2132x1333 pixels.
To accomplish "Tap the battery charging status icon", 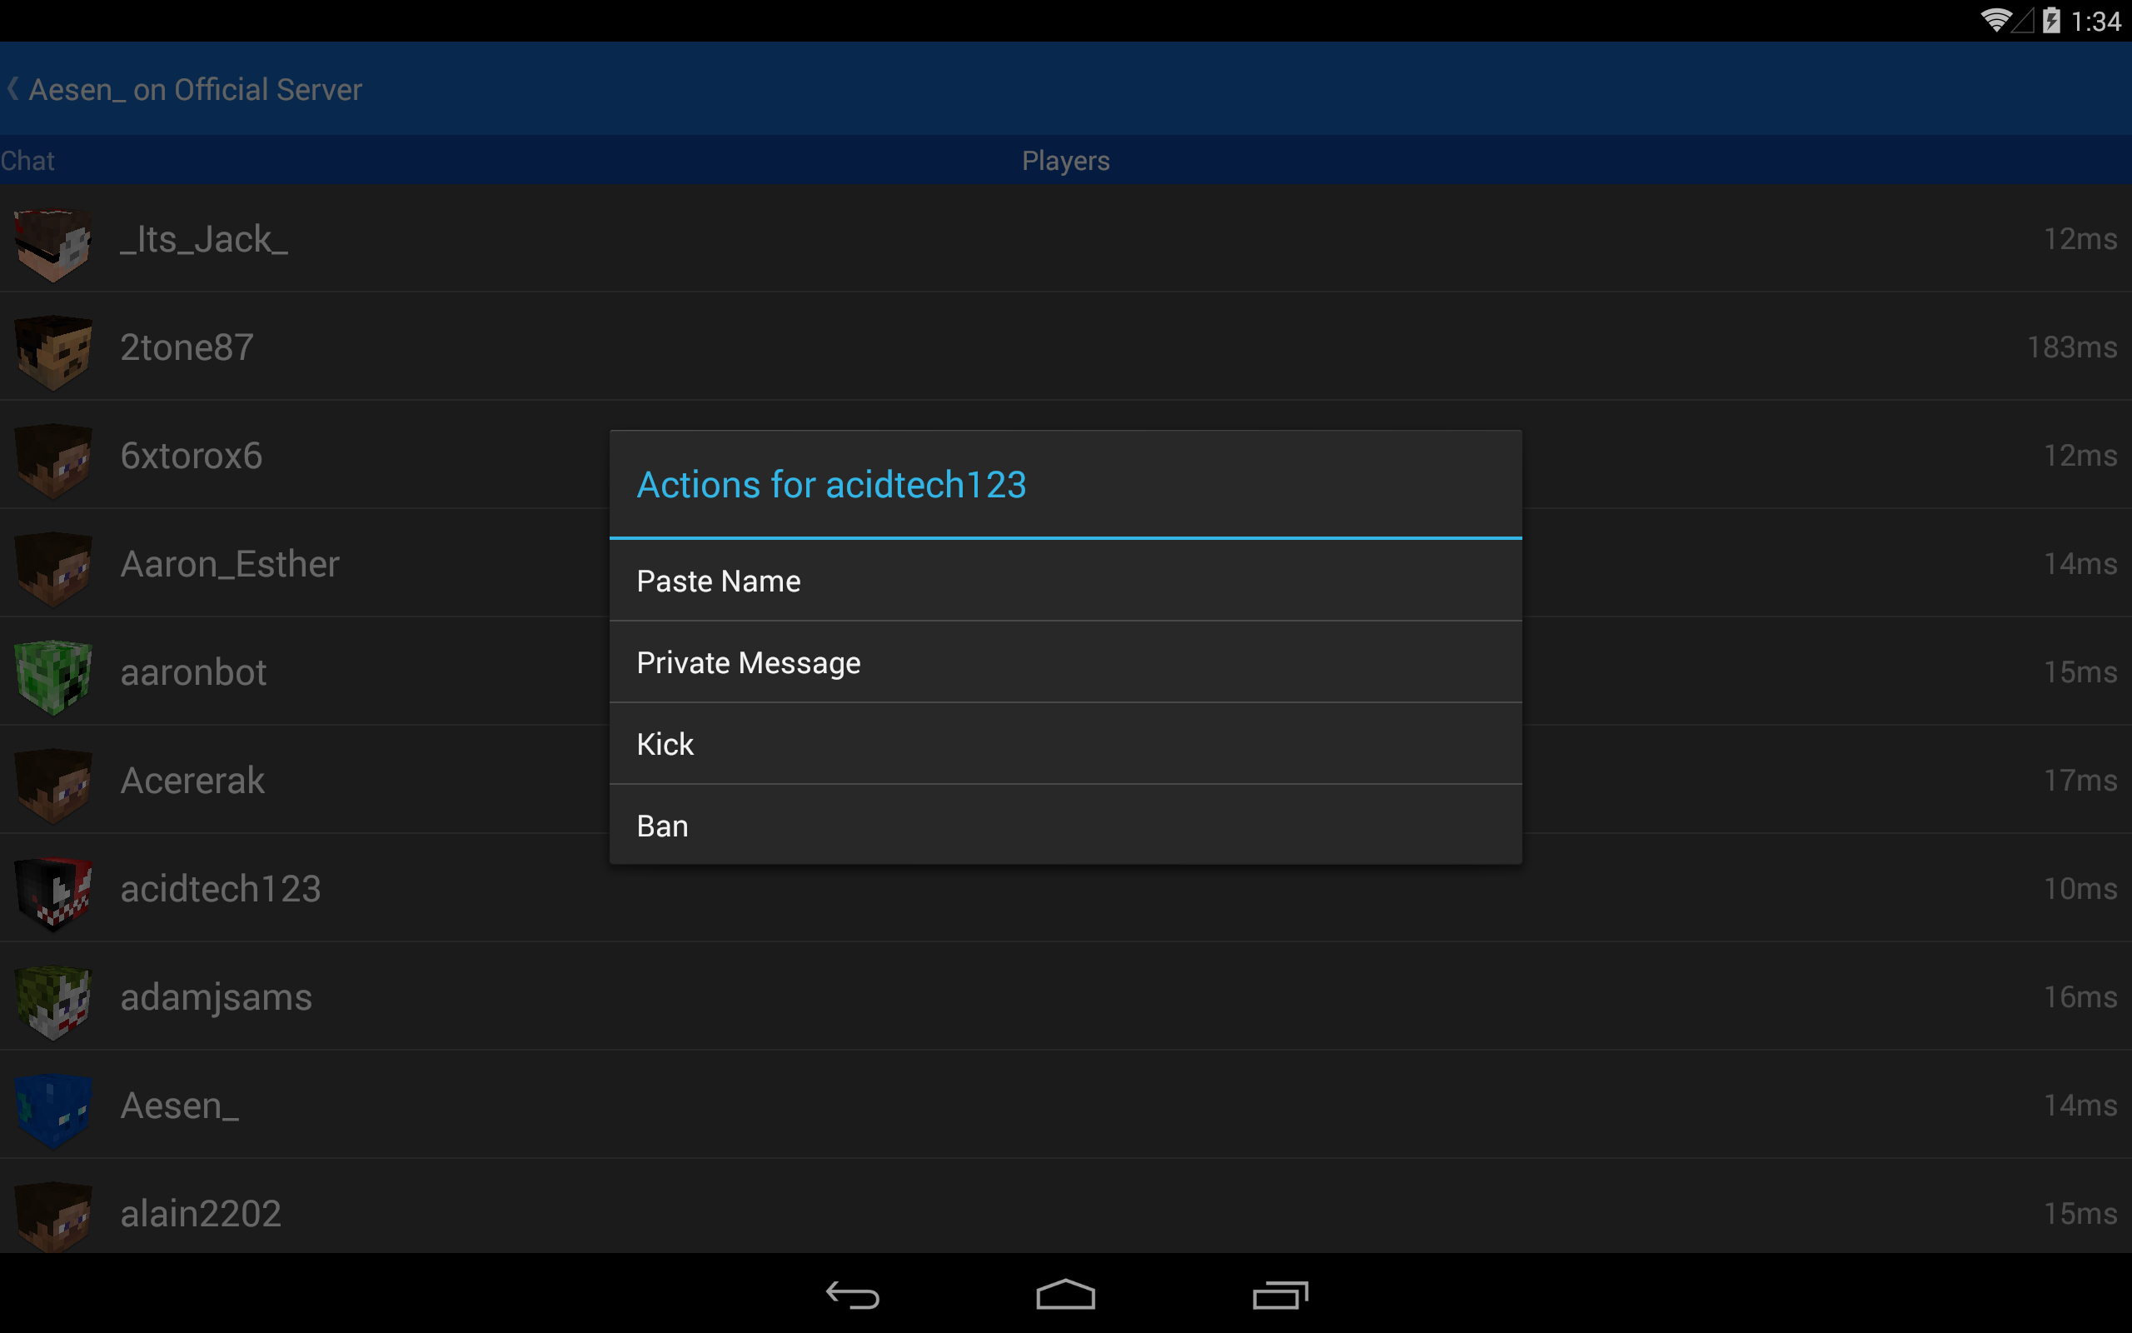I will click(x=2051, y=20).
